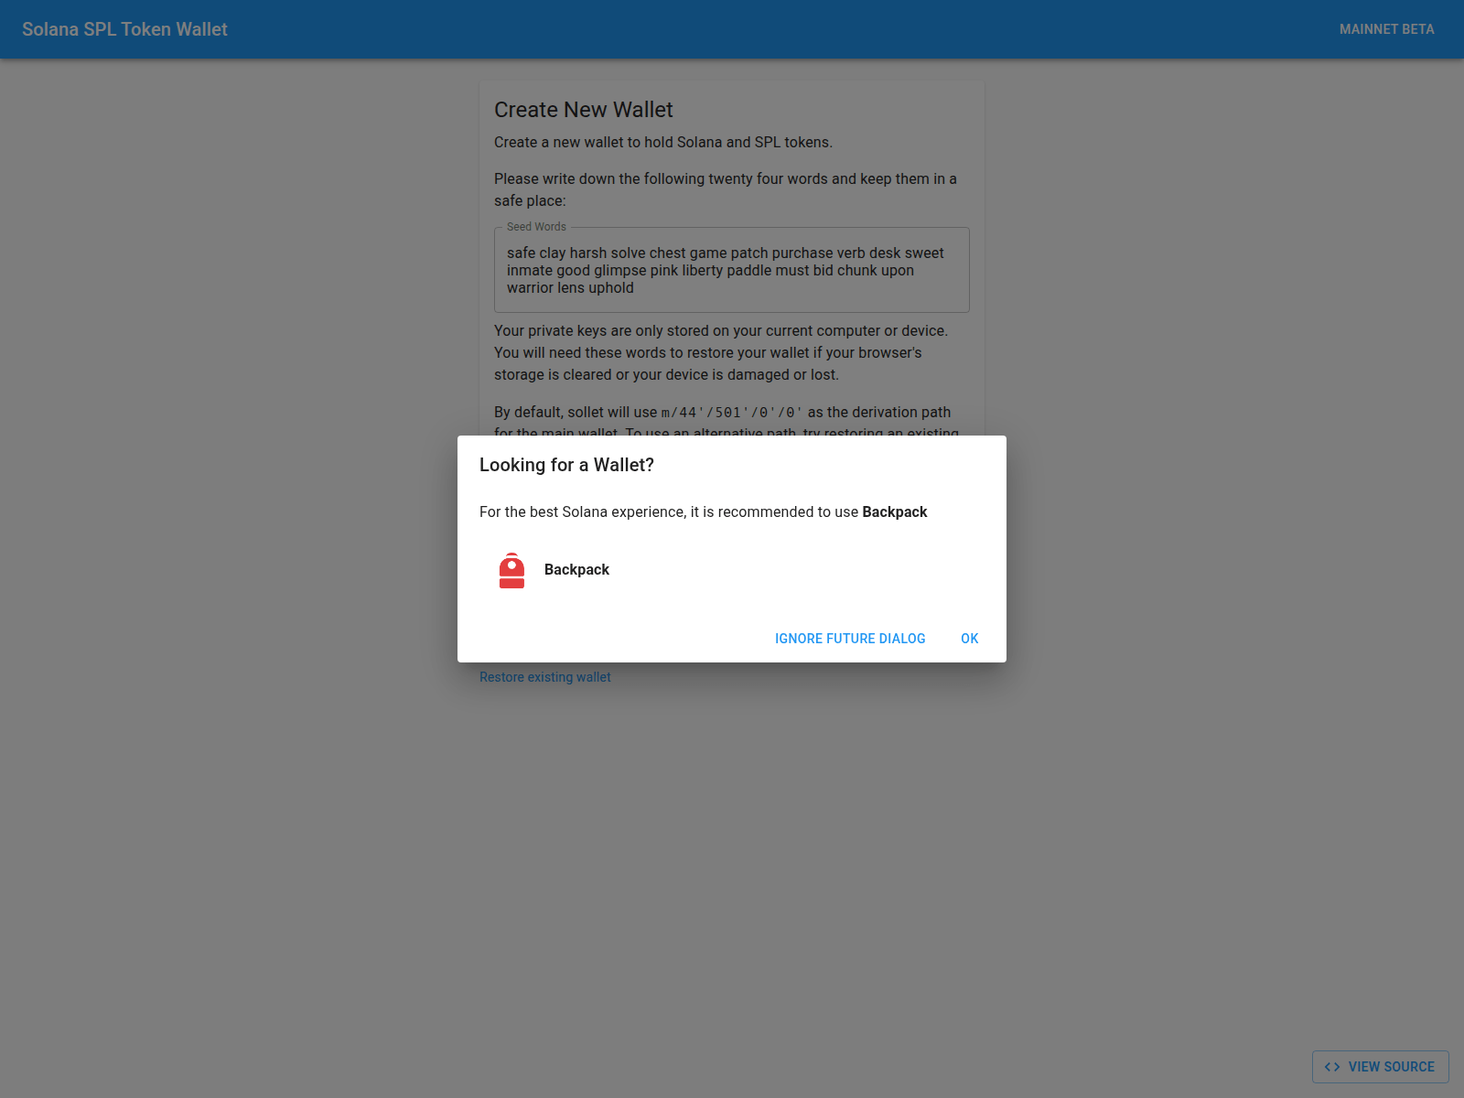This screenshot has height=1098, width=1464.
Task: Open the Mainnet Beta network selector
Action: click(1385, 29)
